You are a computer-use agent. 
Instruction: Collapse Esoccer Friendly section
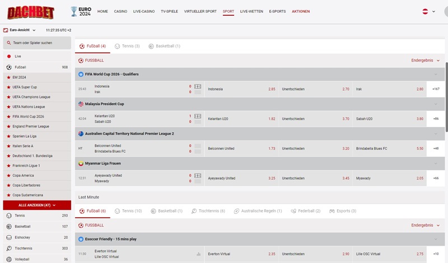[x=436, y=239]
